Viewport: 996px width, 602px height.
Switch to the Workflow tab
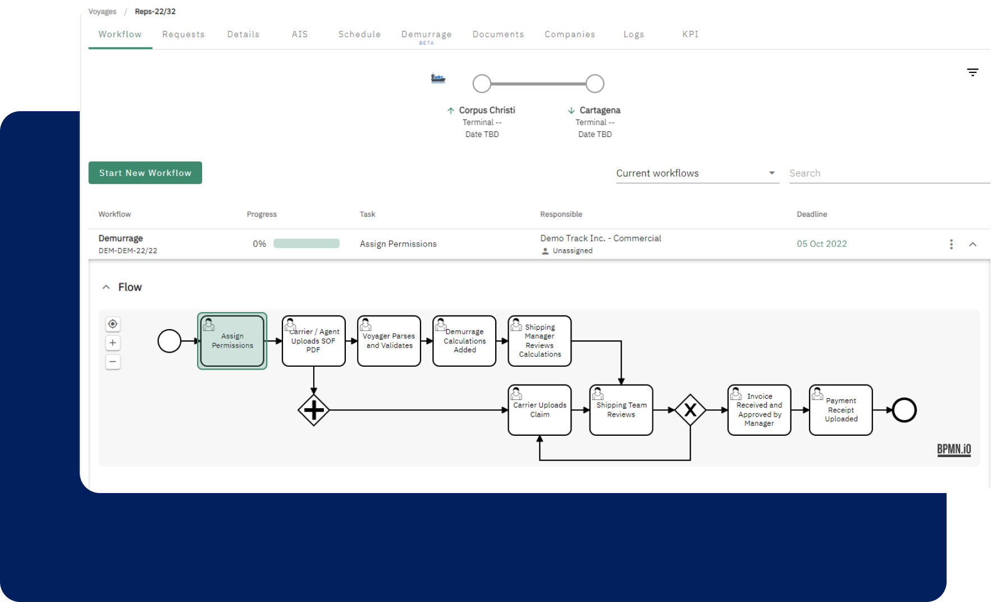(x=120, y=34)
